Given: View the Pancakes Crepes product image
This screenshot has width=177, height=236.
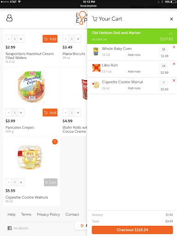Looking at the screenshot, I should [31, 87].
